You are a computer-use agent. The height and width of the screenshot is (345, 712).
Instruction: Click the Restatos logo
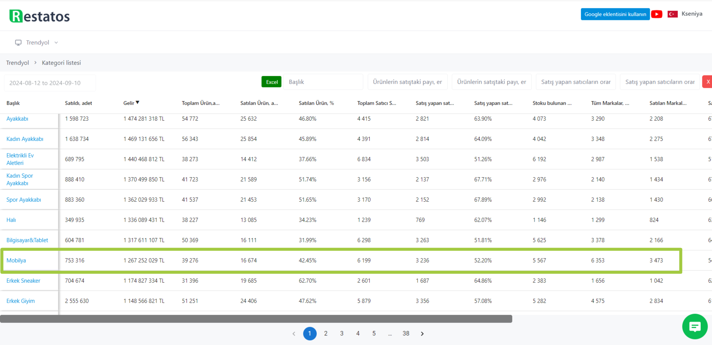coord(39,16)
